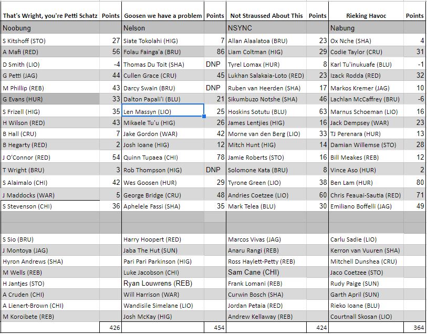Select the Len Massyn (LIO) cell

(x=163, y=111)
